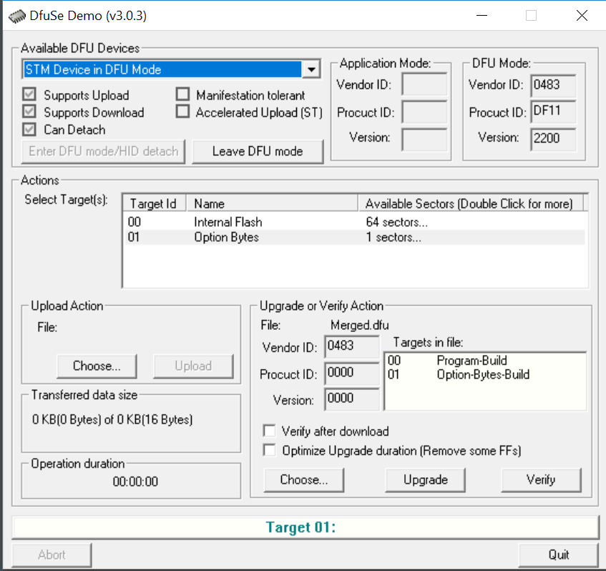The image size is (606, 571).
Task: Click the Verify button
Action: tap(541, 479)
